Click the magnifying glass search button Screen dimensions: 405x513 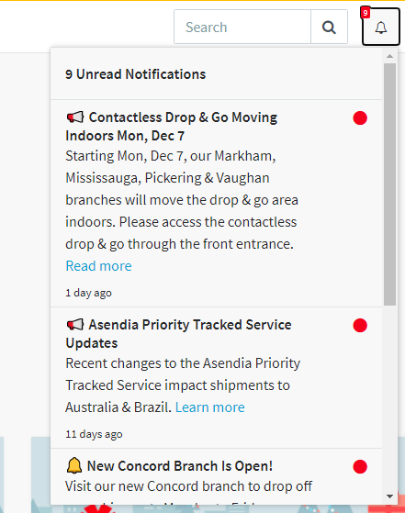click(x=329, y=27)
